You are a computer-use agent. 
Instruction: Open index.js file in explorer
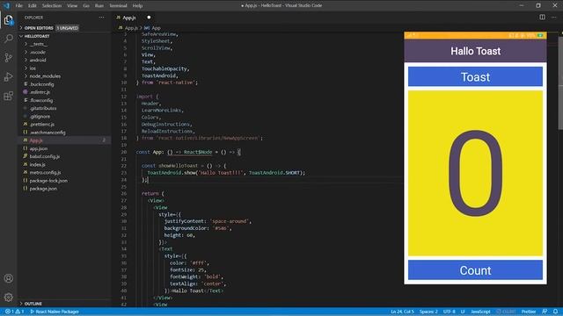pos(37,164)
